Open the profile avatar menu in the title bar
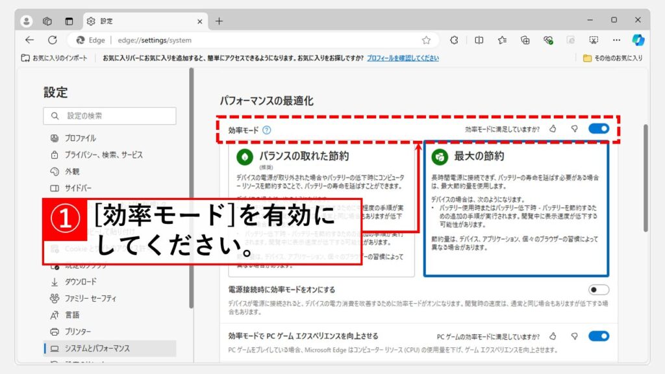665x374 pixels. pyautogui.click(x=27, y=21)
